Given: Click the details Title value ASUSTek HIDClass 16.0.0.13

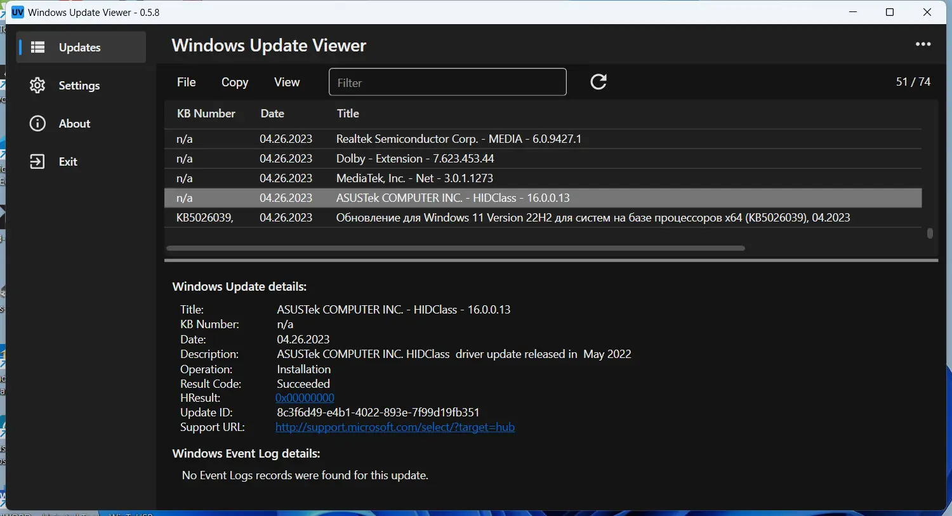Looking at the screenshot, I should tap(393, 310).
